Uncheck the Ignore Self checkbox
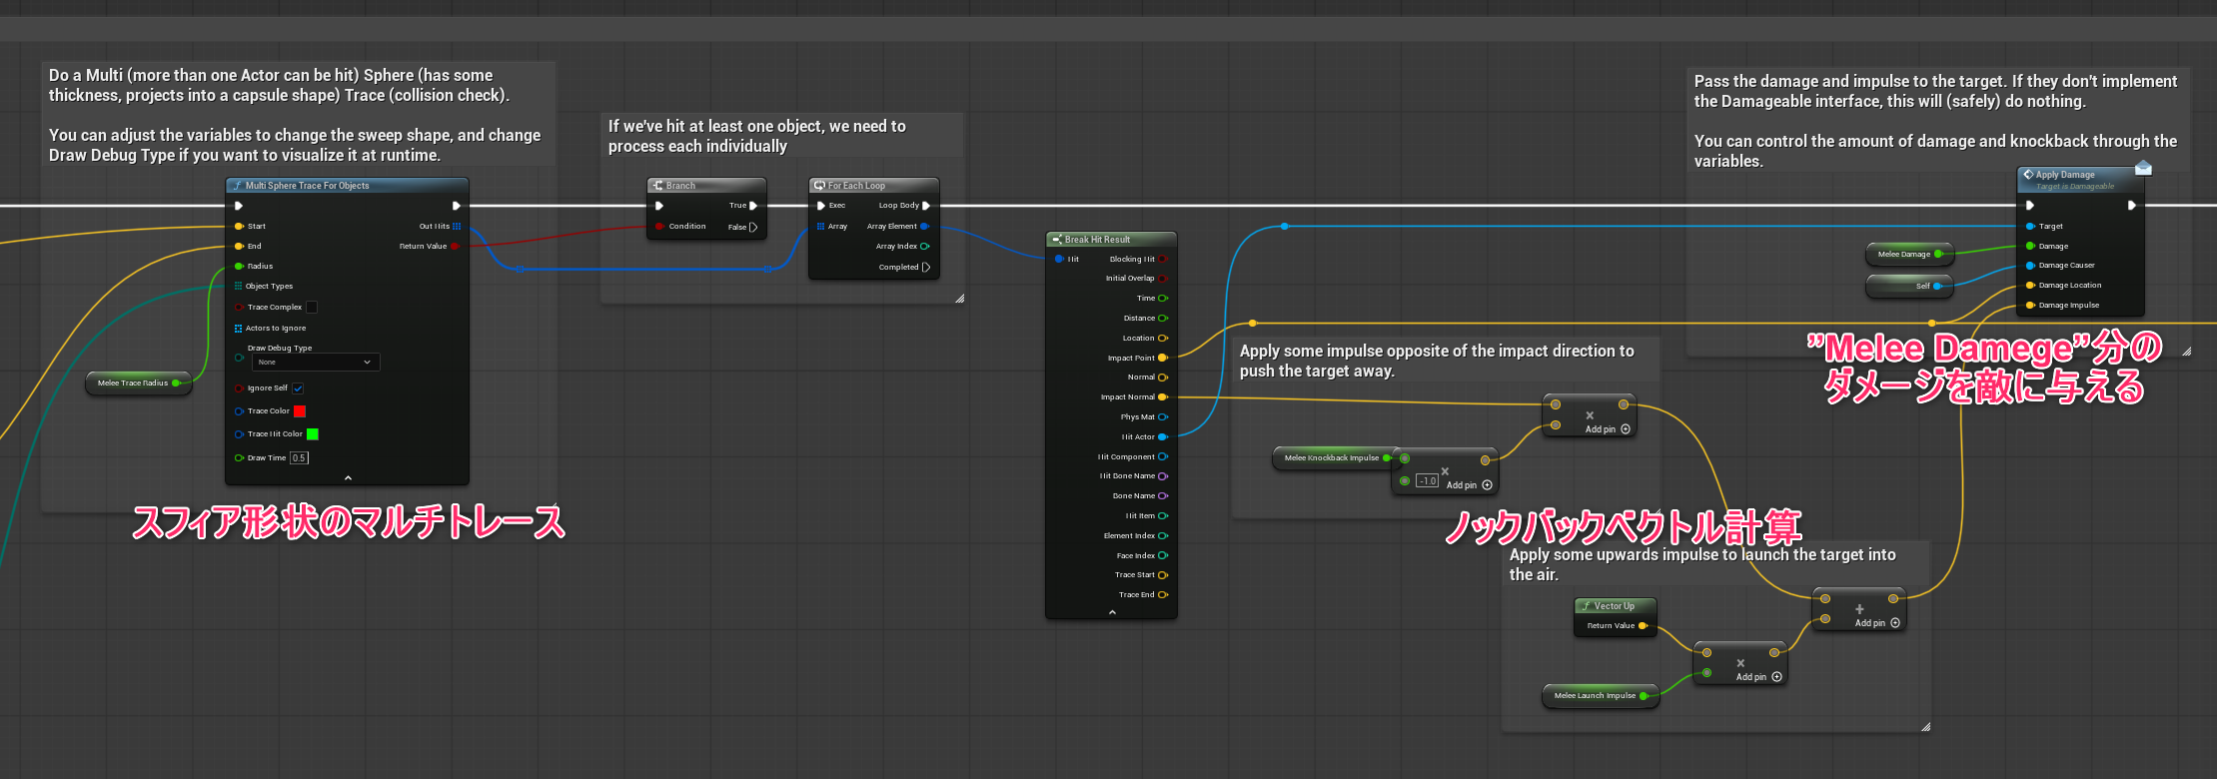2217x779 pixels. click(x=298, y=389)
